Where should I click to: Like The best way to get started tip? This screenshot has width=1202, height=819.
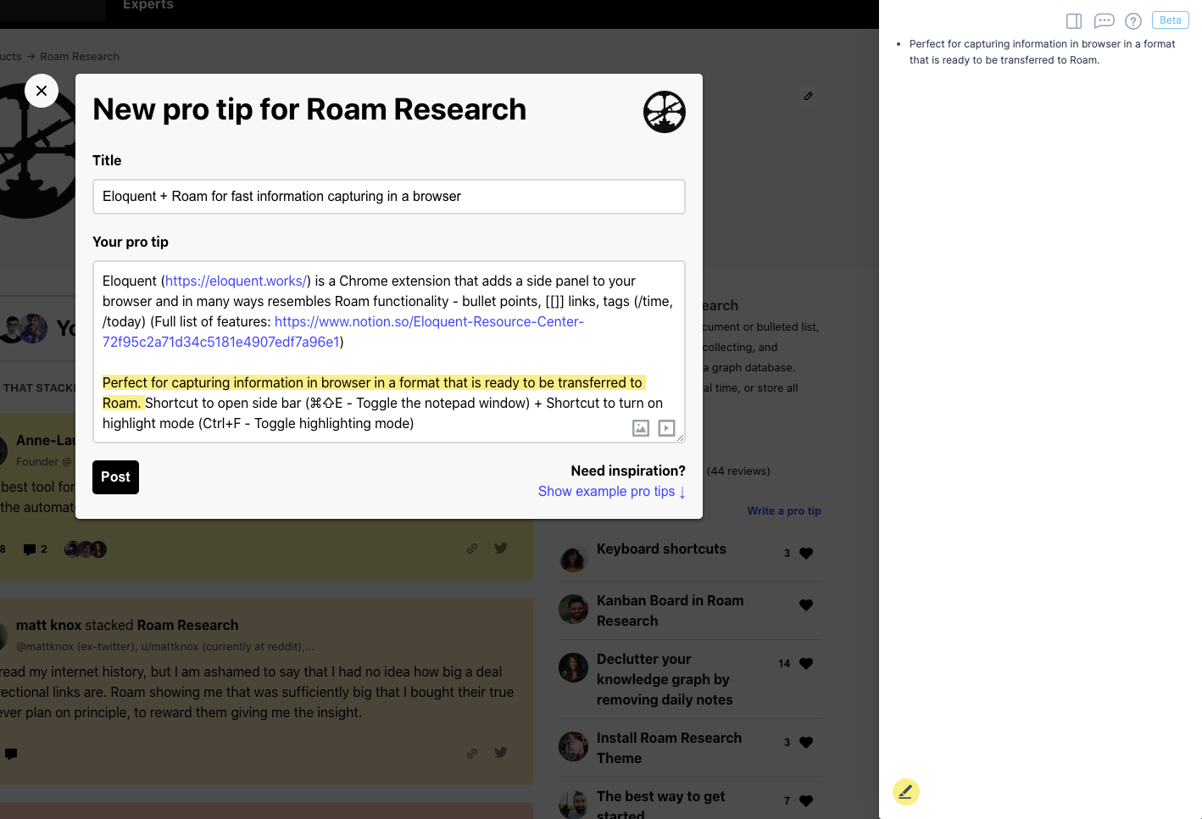pyautogui.click(x=806, y=801)
